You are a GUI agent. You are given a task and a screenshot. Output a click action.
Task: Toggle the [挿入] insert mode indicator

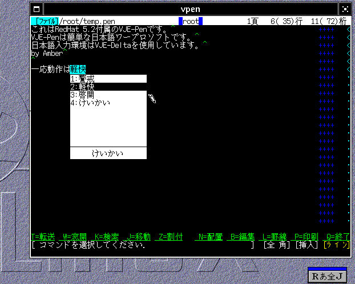click(x=306, y=245)
